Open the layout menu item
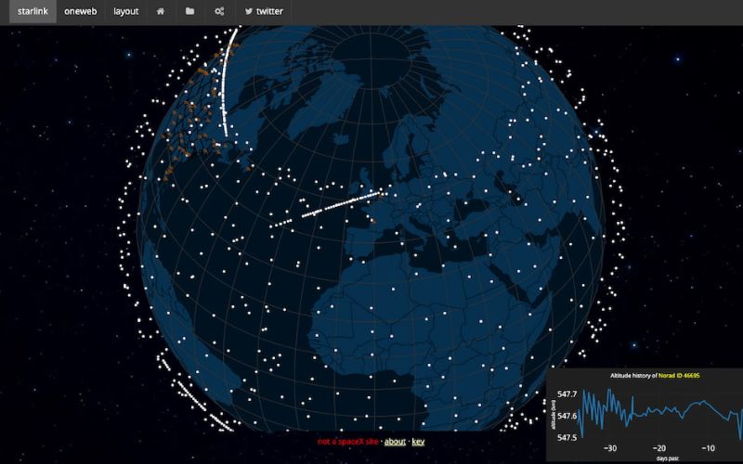The height and width of the screenshot is (464, 743). click(x=125, y=11)
